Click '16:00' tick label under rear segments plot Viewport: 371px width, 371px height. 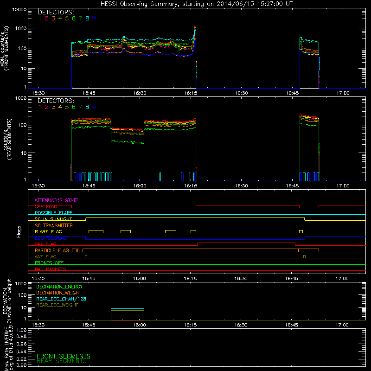(x=140, y=186)
